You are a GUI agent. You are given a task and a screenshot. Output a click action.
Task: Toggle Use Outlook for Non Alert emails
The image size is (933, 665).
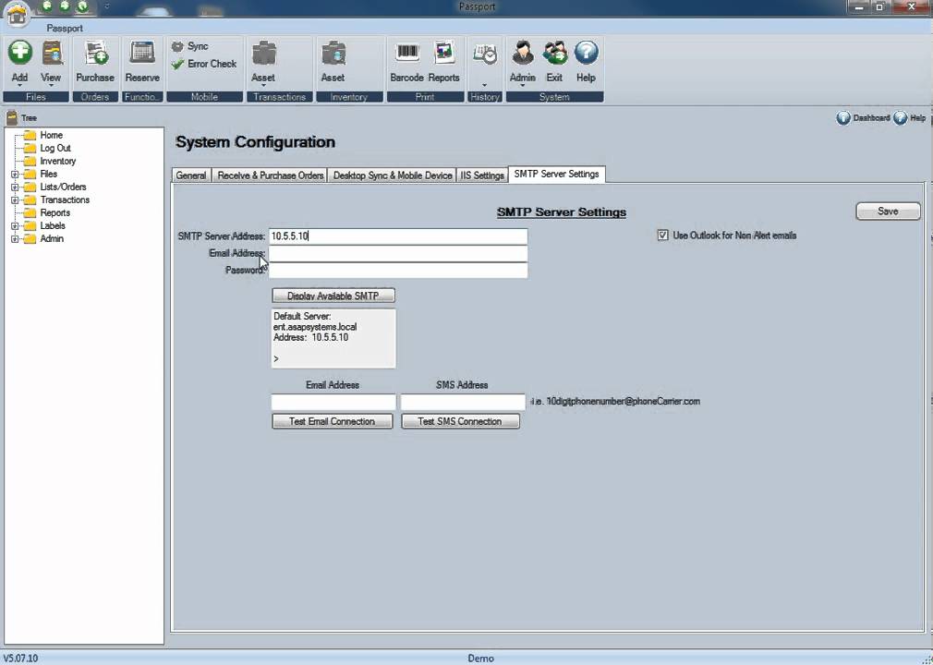(x=663, y=236)
